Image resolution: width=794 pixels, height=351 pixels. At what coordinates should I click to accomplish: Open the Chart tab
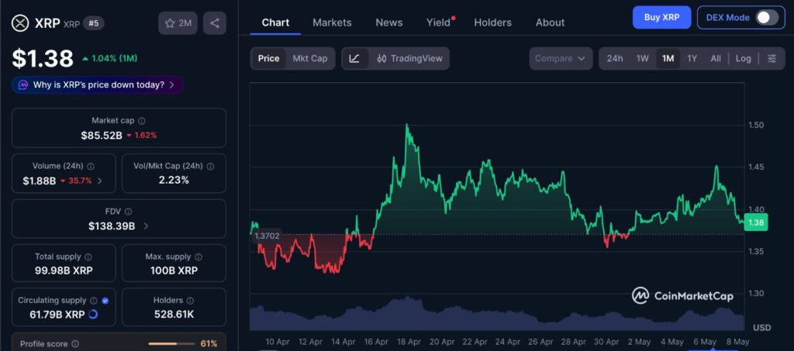[275, 22]
